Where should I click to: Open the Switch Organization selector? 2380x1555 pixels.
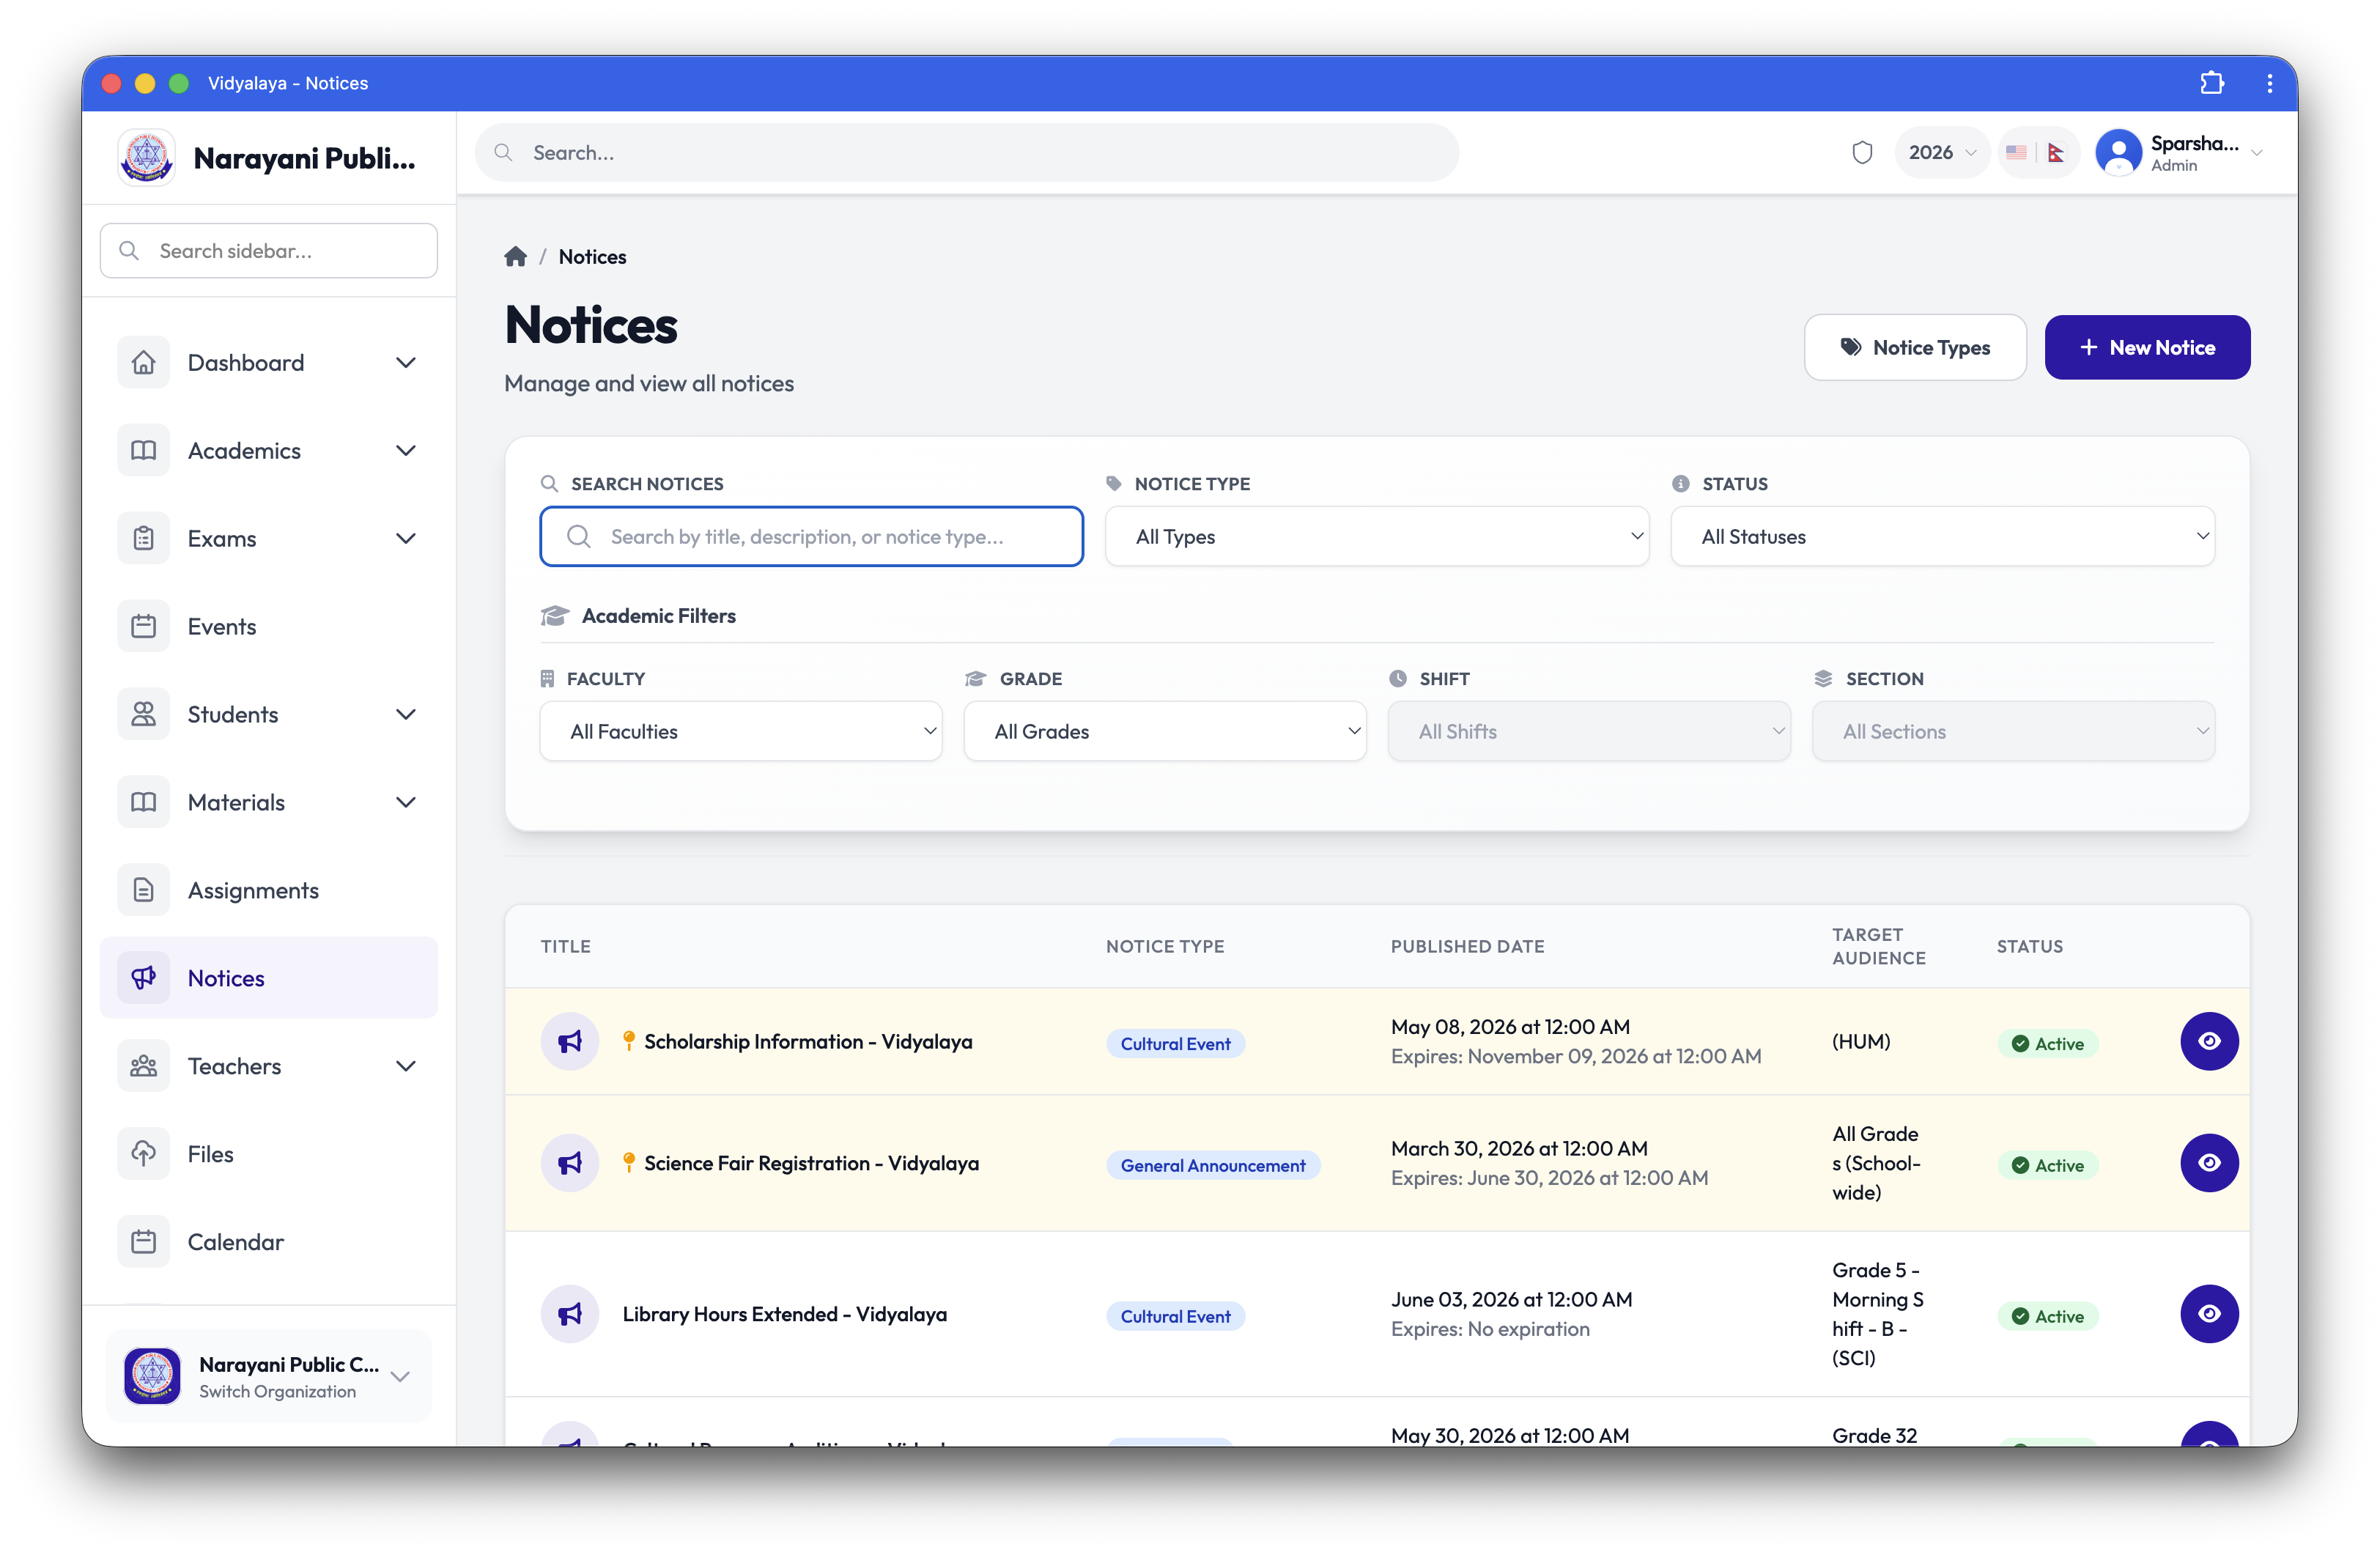[x=268, y=1377]
